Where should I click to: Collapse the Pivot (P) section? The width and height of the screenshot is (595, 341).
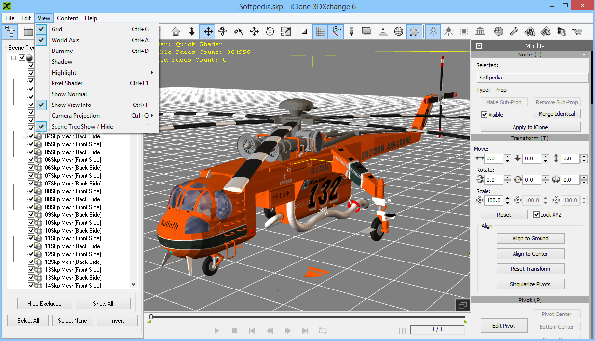[584, 300]
